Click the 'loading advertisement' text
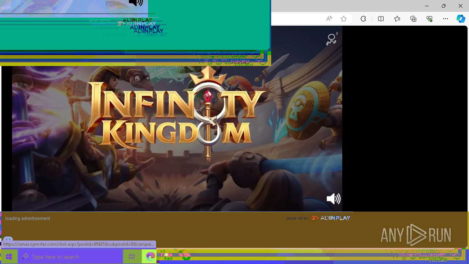Viewport: 469px width, 264px height. pyautogui.click(x=27, y=219)
